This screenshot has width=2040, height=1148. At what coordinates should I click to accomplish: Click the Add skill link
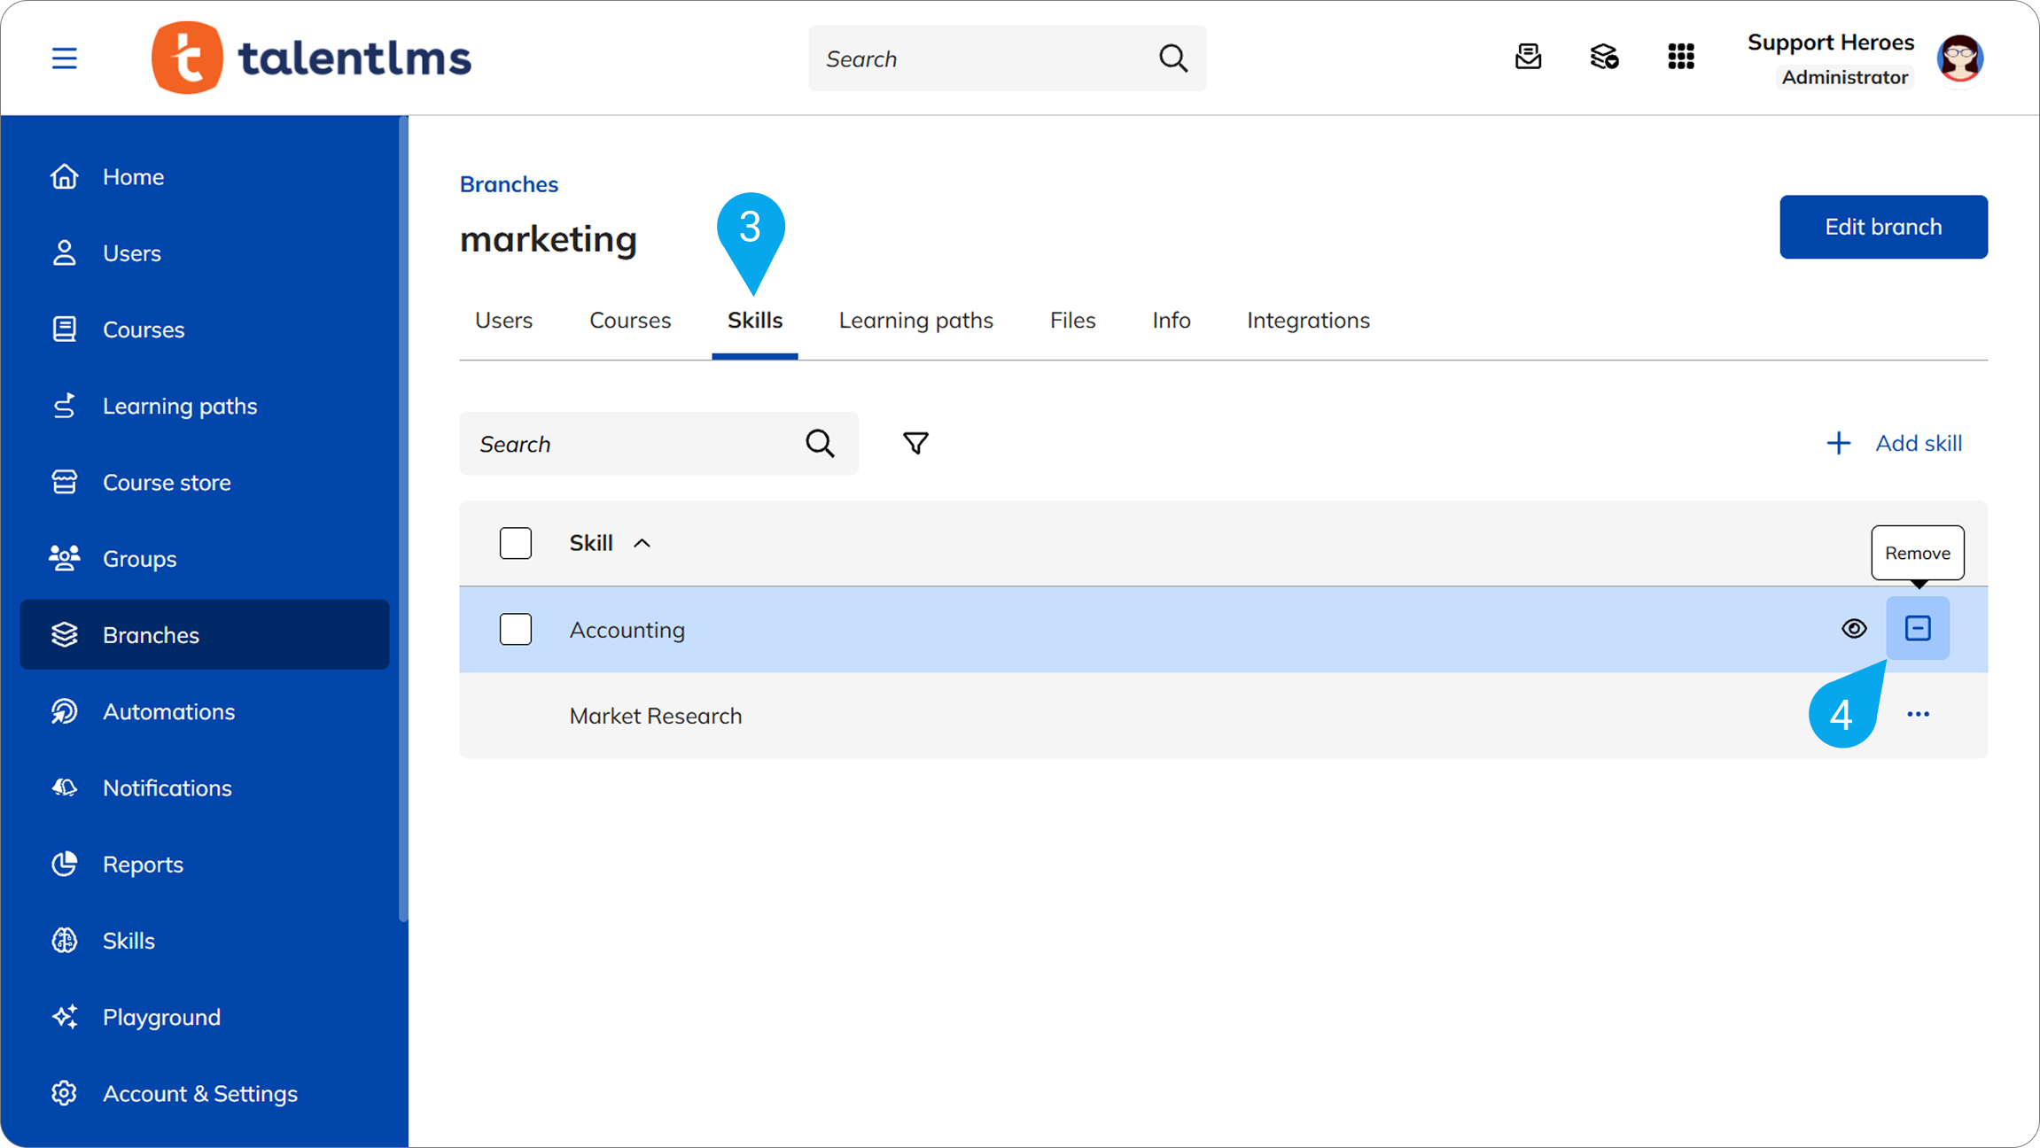coord(1894,443)
